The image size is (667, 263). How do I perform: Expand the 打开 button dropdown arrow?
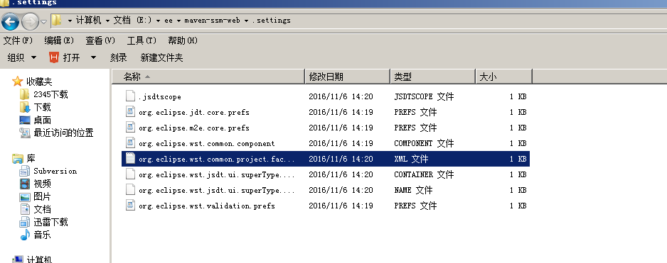(x=94, y=57)
